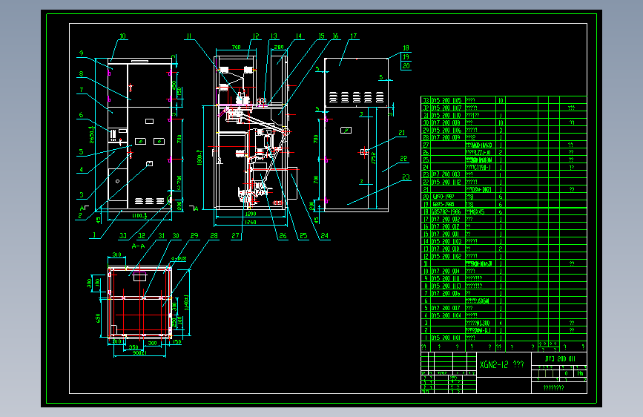
Task: Click callout number 33 below the front view
Action: click(123, 236)
